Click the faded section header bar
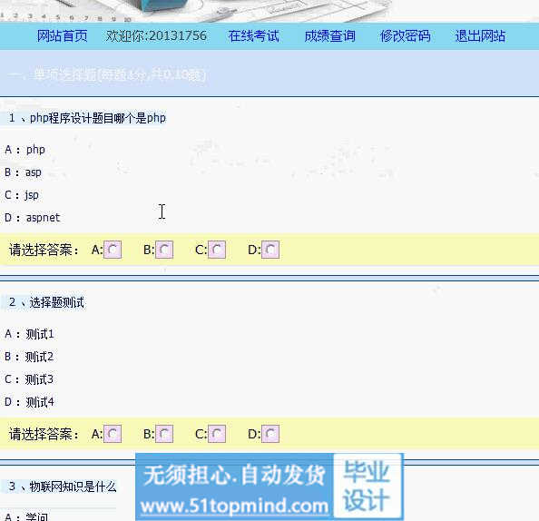Image resolution: width=539 pixels, height=521 pixels. [x=269, y=74]
